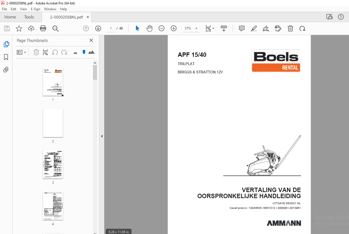349x234 pixels.
Task: Select the Highlight text tool
Action: (254, 28)
